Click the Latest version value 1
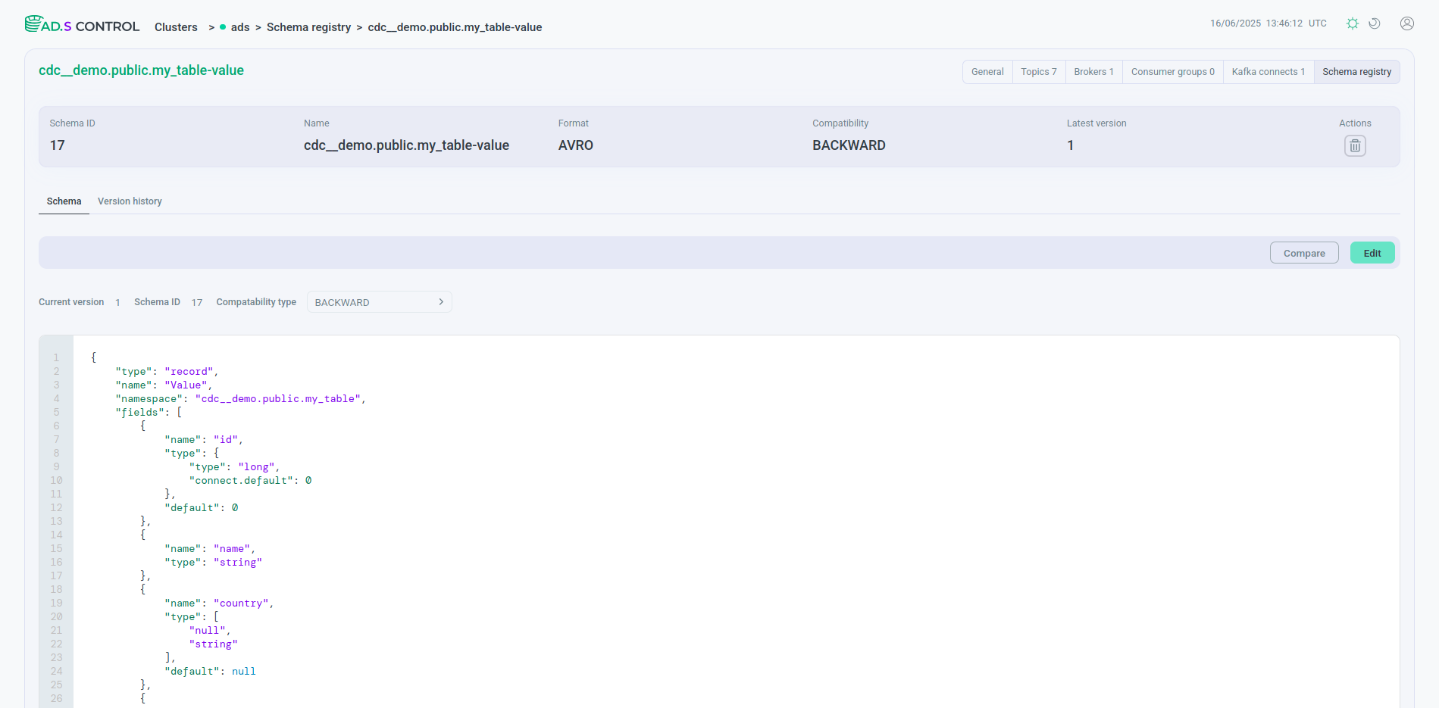 (1071, 145)
